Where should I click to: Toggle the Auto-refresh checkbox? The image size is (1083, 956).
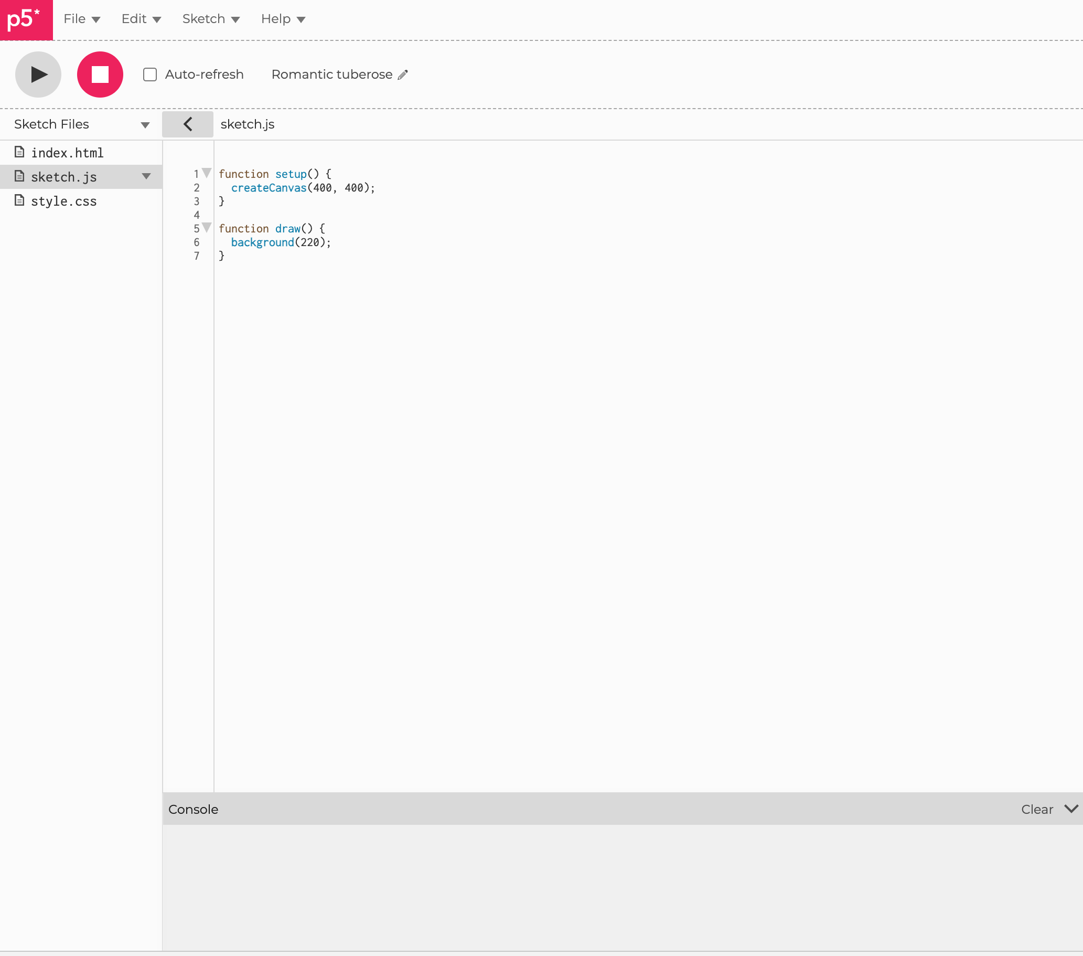[x=149, y=75]
